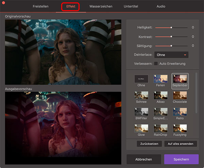The image size is (204, 168).
Task: Save changes with Speichern button
Action: (x=181, y=159)
